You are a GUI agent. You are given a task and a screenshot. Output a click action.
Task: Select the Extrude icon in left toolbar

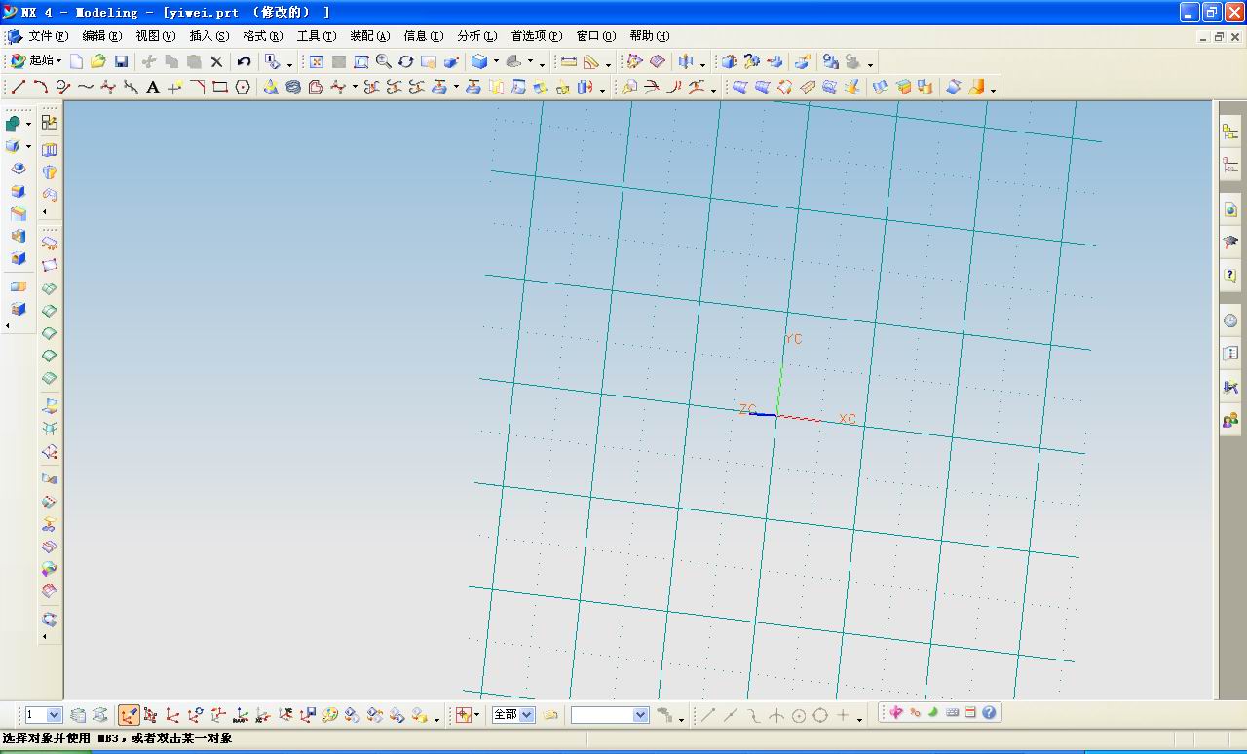[x=50, y=149]
